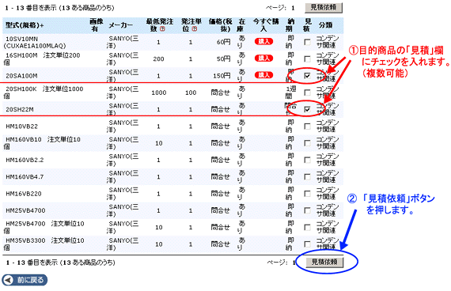The image size is (451, 291).
Task: Check the 見積 box for 20SH100K
Action: coord(307,93)
